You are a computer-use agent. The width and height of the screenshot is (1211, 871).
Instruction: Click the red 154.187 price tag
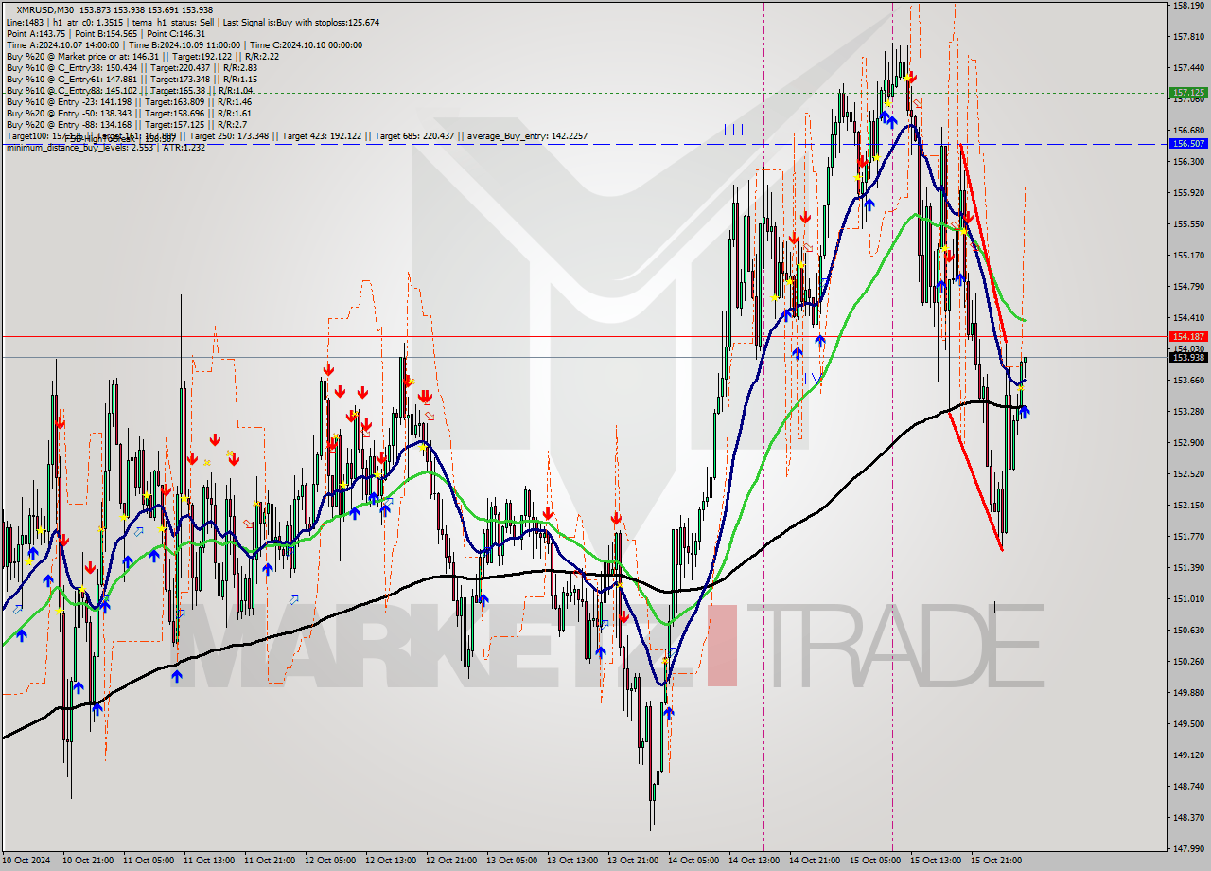(x=1188, y=336)
